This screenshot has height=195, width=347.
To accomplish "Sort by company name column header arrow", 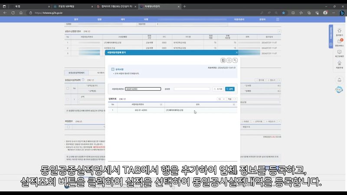I will [x=234, y=104].
